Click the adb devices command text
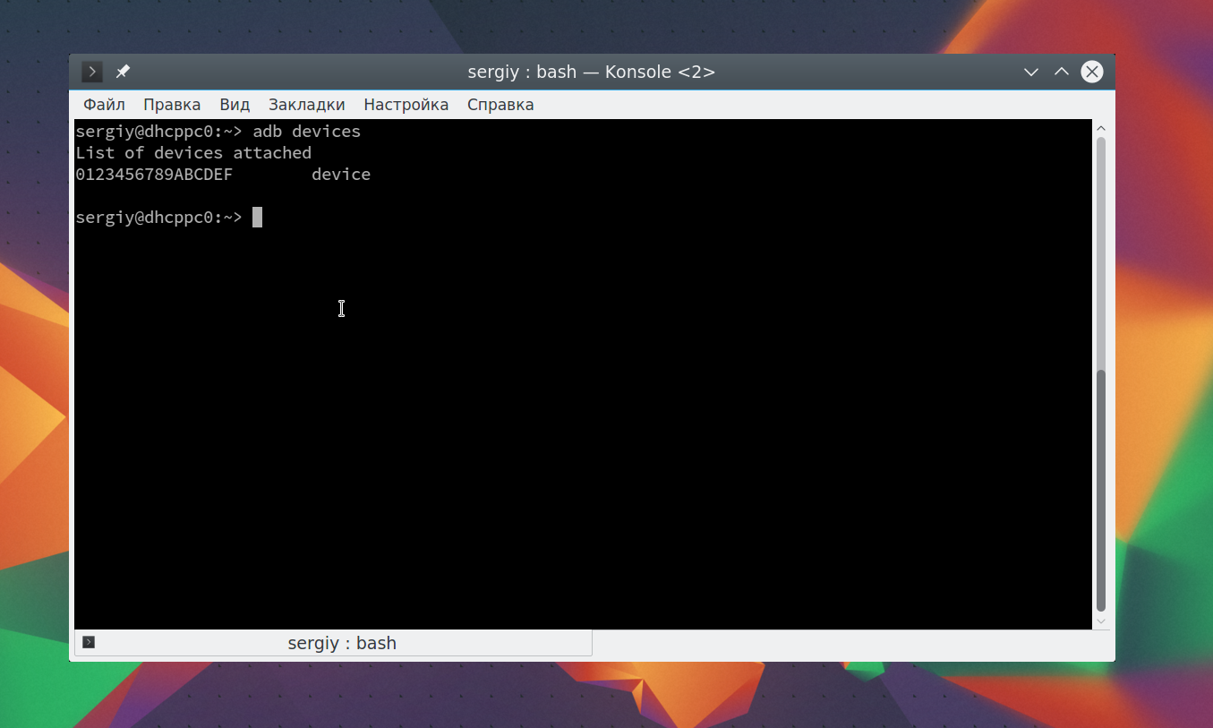 (x=307, y=132)
